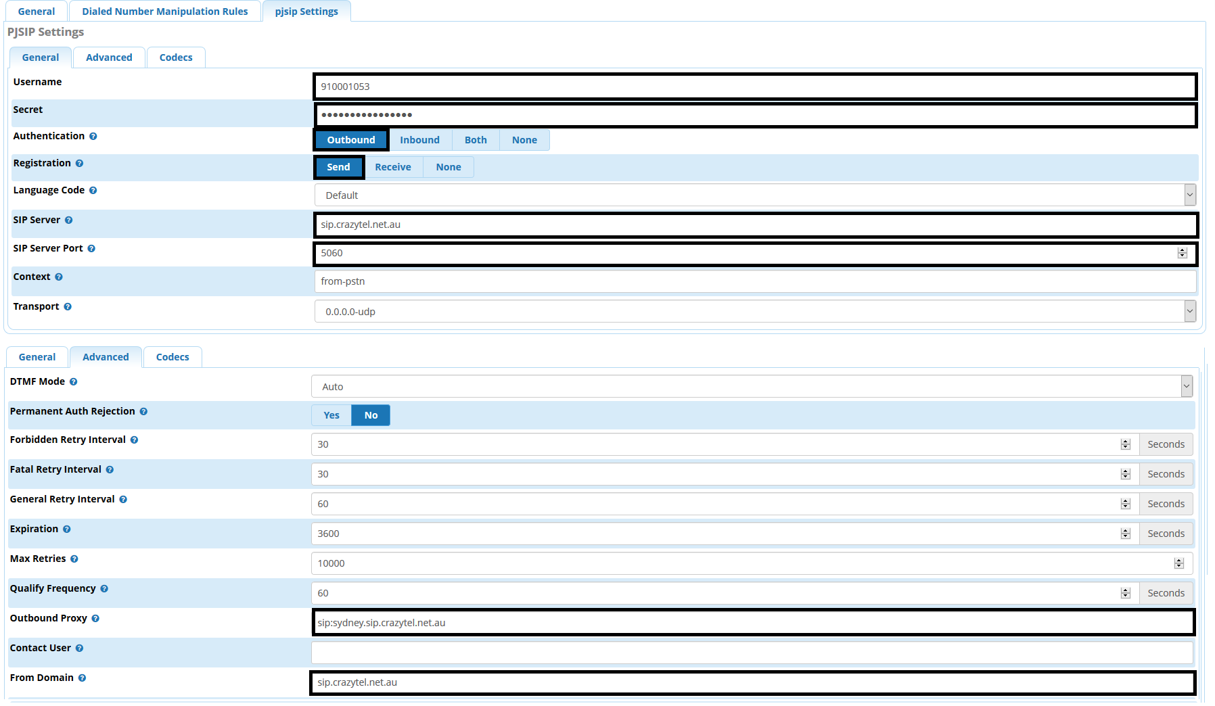
Task: Open help icon for Outbound Proxy
Action: (95, 619)
